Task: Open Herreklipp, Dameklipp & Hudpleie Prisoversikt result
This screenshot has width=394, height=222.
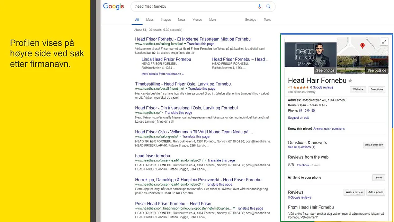Action: [x=199, y=180]
